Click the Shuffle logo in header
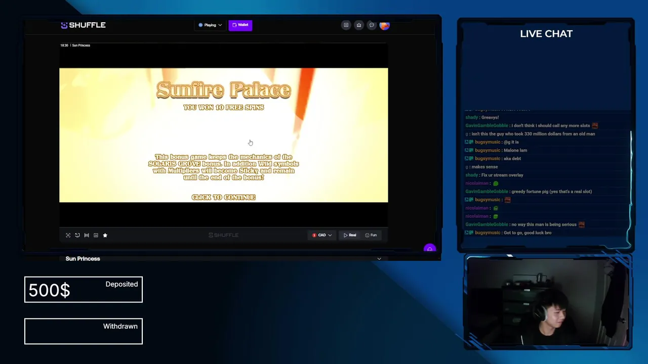The image size is (648, 364). tap(83, 25)
